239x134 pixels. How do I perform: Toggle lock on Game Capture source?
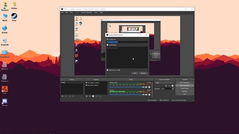click(89, 85)
